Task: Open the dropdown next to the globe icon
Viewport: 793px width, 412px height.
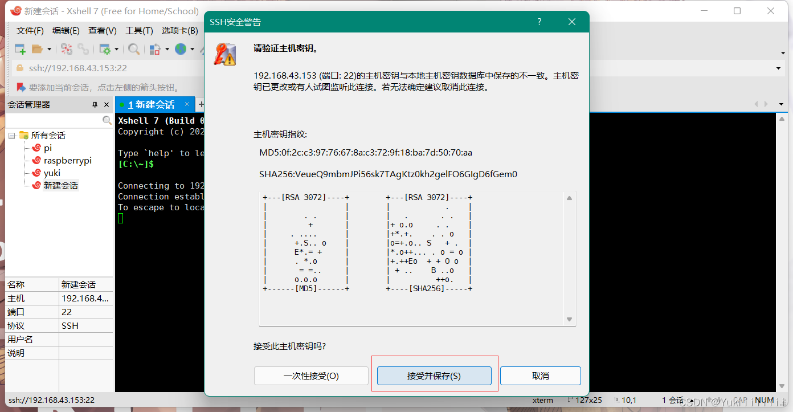Action: (193, 50)
